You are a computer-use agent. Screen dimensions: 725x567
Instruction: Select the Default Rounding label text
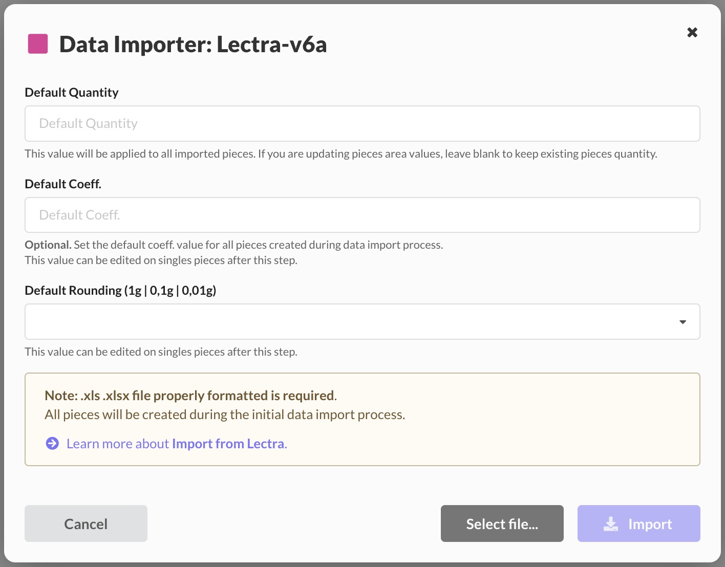[120, 291]
